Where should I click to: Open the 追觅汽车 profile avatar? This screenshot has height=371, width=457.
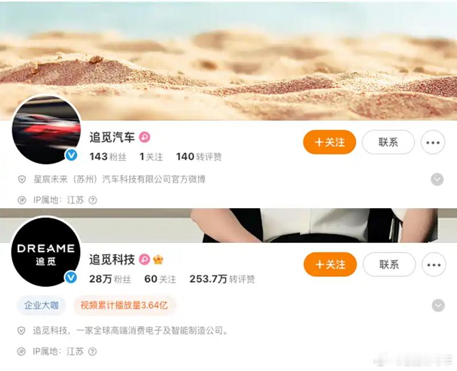click(x=46, y=129)
